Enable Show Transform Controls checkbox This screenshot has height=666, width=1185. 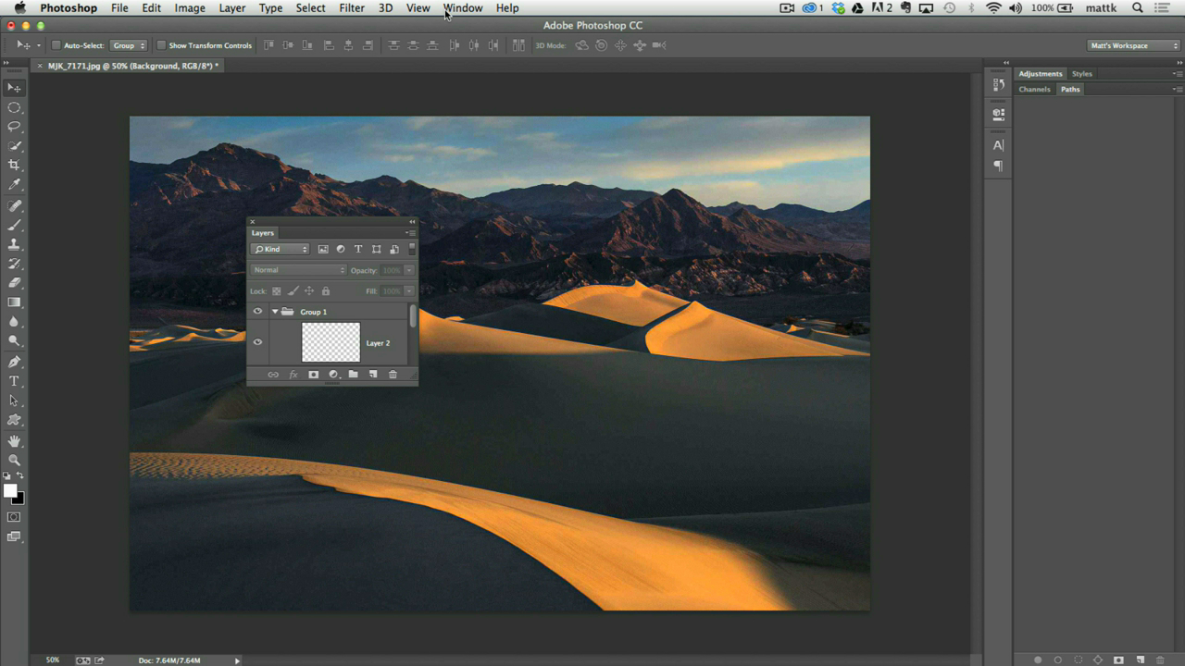pos(161,45)
